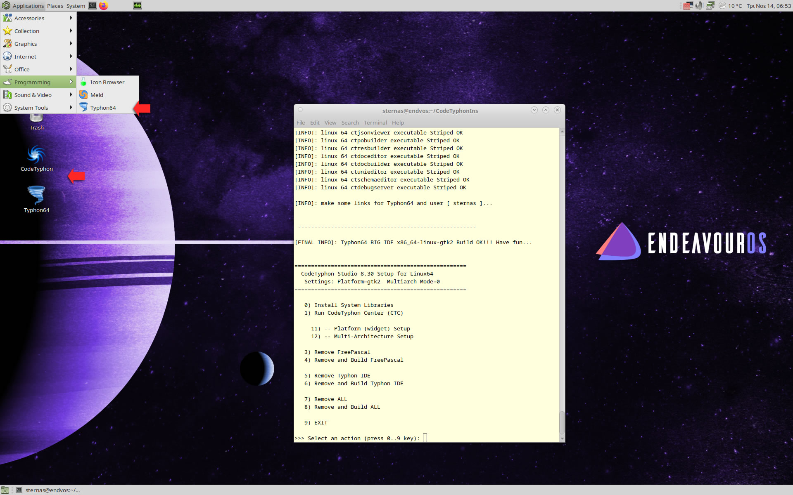Image resolution: width=793 pixels, height=495 pixels.
Task: Click the terminal title bar text
Action: coord(430,111)
